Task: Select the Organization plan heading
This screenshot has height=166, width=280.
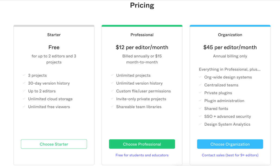Action: point(230,35)
